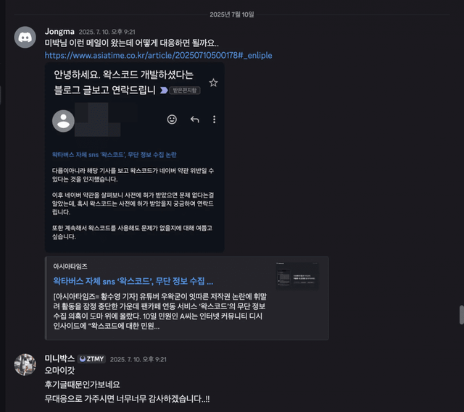Viewport: 464px width, 412px height.
Task: Click the ZTMY server tag badge
Action: pyautogui.click(x=92, y=359)
